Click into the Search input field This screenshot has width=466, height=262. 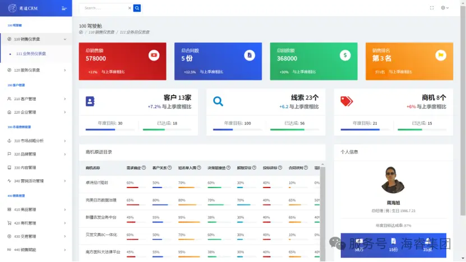coord(104,8)
